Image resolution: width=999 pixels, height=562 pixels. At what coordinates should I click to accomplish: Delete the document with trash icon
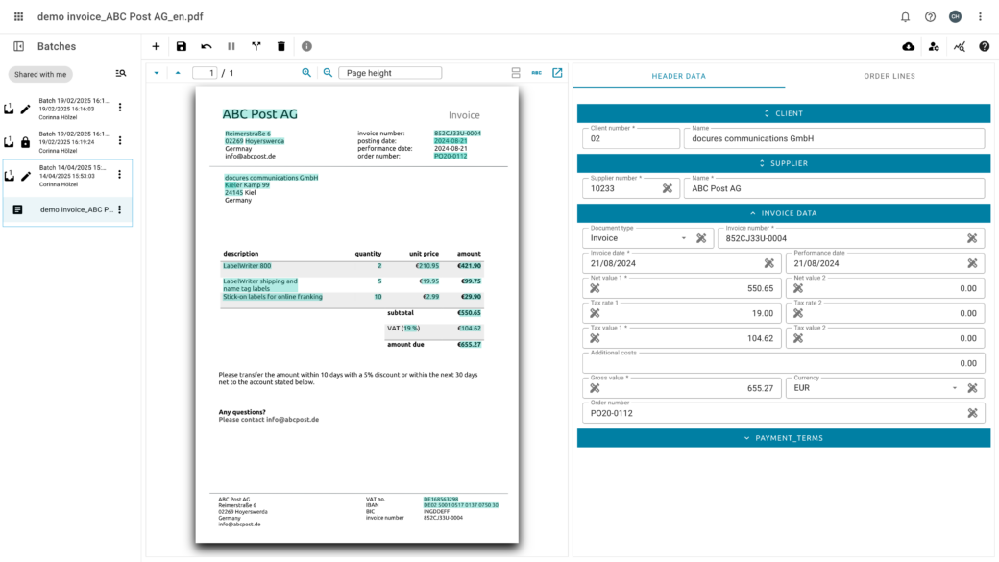(x=280, y=46)
